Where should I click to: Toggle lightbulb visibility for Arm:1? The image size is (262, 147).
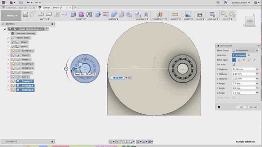point(14,77)
